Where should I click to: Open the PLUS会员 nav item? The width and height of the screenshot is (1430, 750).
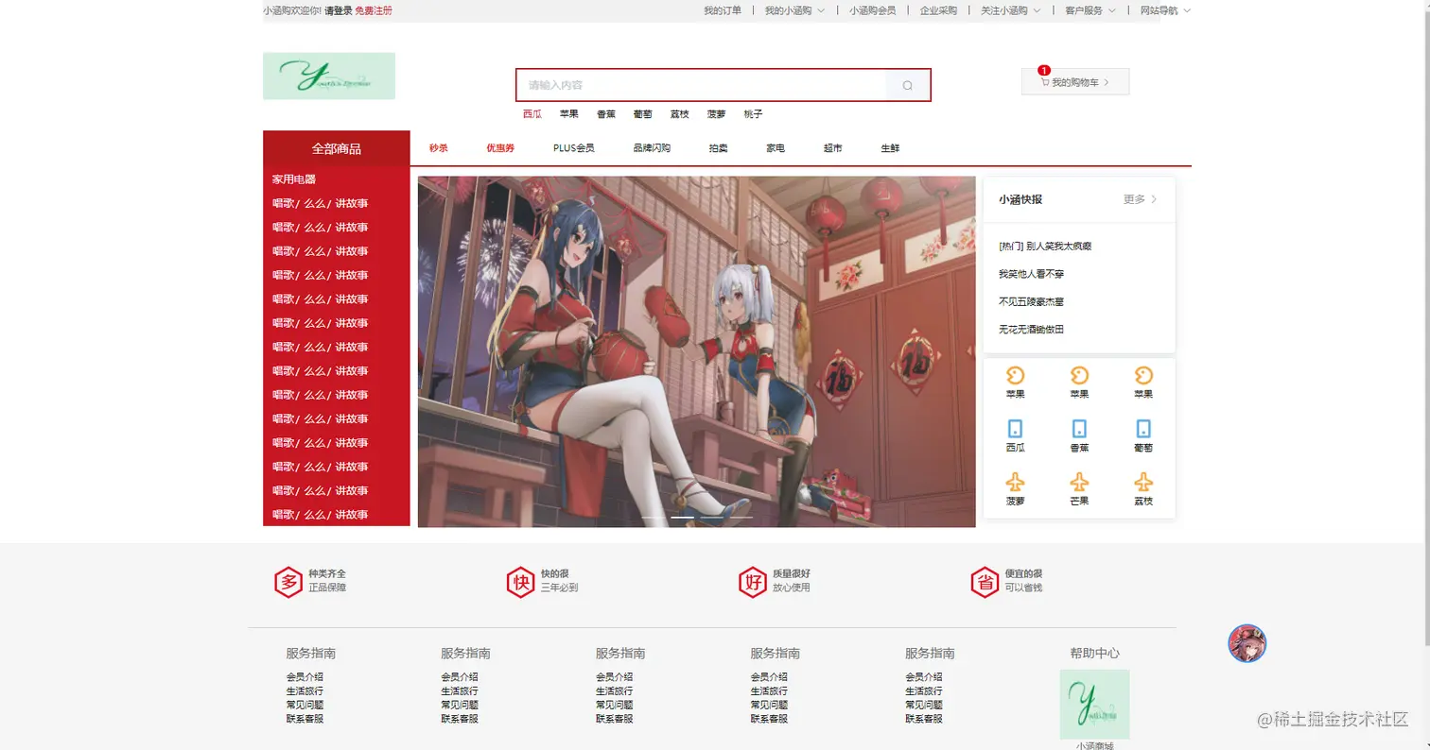pos(574,148)
